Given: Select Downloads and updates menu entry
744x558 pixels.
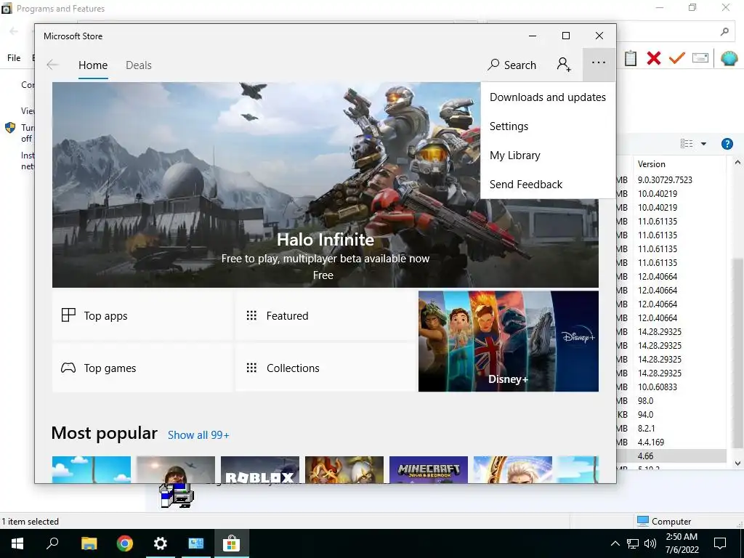Looking at the screenshot, I should 548,97.
